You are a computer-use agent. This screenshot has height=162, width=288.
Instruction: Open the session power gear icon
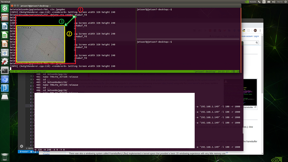point(285,2)
